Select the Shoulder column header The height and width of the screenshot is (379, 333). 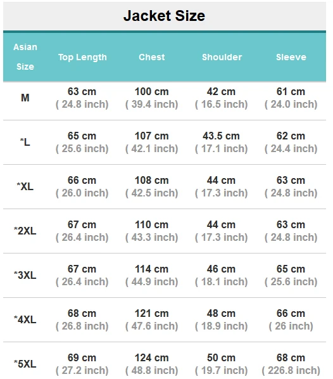[222, 57]
